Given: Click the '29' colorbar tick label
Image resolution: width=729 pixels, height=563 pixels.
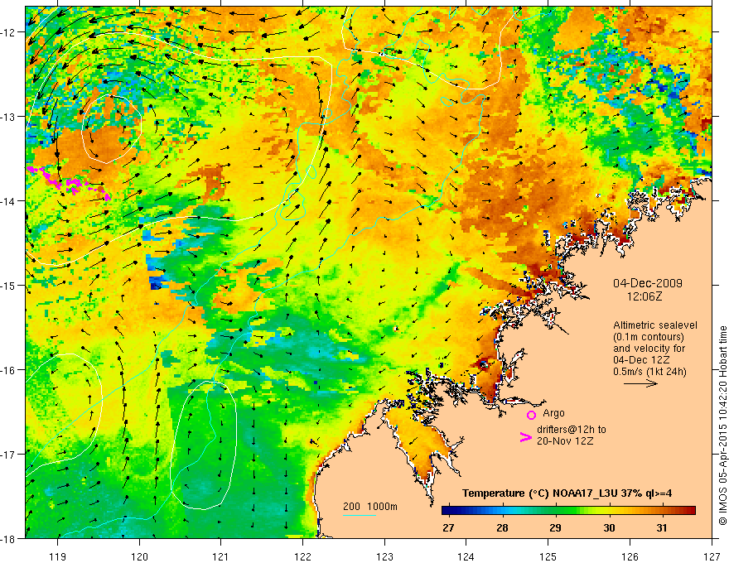Looking at the screenshot, I should (555, 528).
